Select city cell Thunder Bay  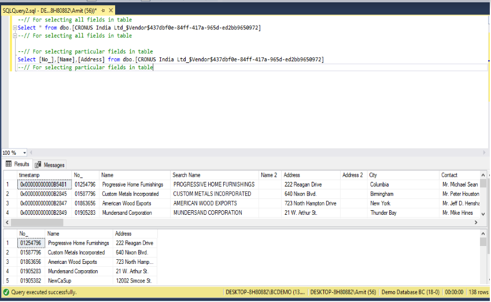coord(403,212)
